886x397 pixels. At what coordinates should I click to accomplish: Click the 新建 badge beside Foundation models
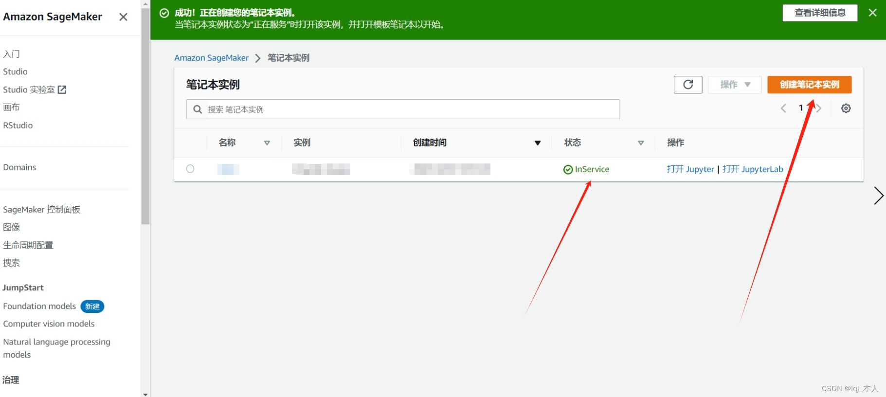click(92, 307)
